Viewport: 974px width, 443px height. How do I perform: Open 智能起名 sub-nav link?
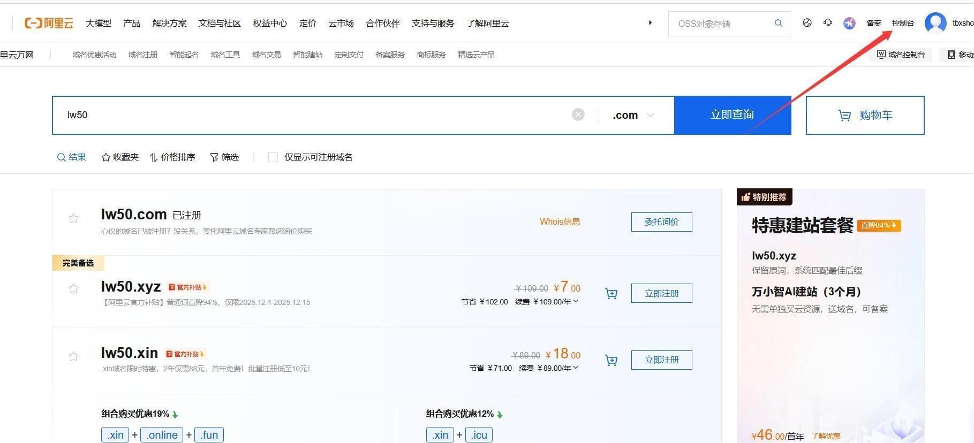click(184, 55)
